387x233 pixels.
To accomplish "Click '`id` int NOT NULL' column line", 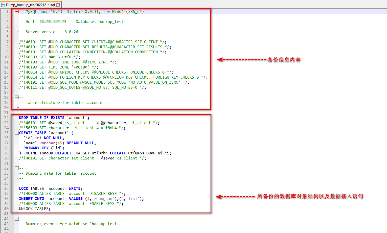I will point(44,138).
